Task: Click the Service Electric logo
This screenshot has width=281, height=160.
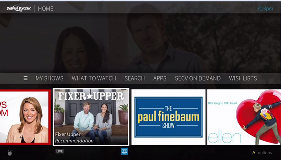Action: click(x=19, y=8)
